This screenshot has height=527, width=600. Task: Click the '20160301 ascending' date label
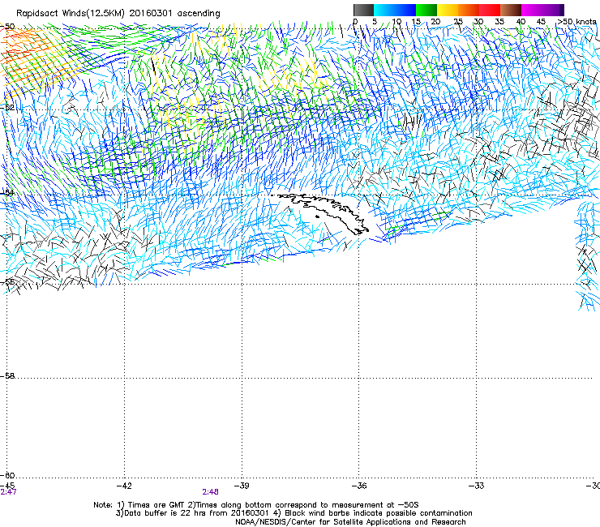point(174,14)
